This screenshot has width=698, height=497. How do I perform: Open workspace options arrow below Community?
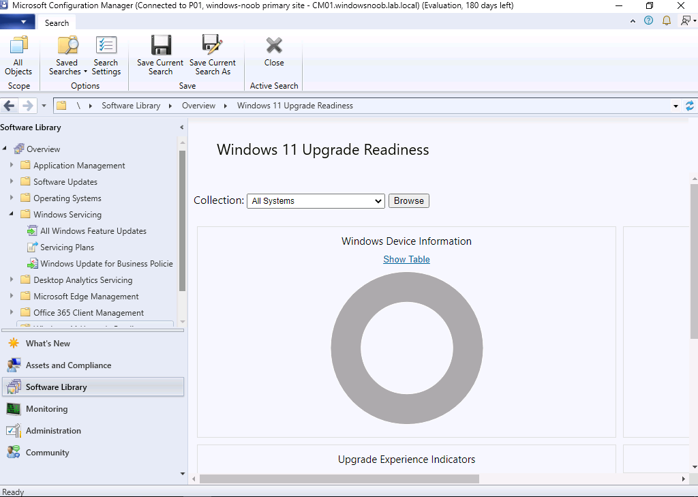coord(182,474)
